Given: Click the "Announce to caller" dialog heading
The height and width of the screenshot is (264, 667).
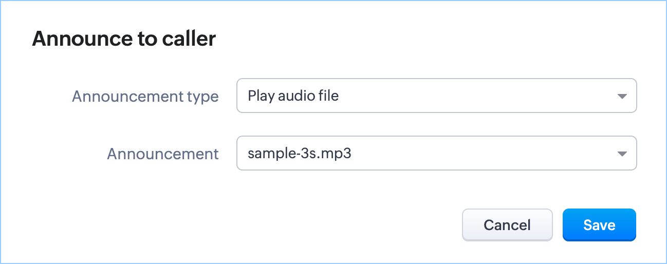Looking at the screenshot, I should [124, 39].
